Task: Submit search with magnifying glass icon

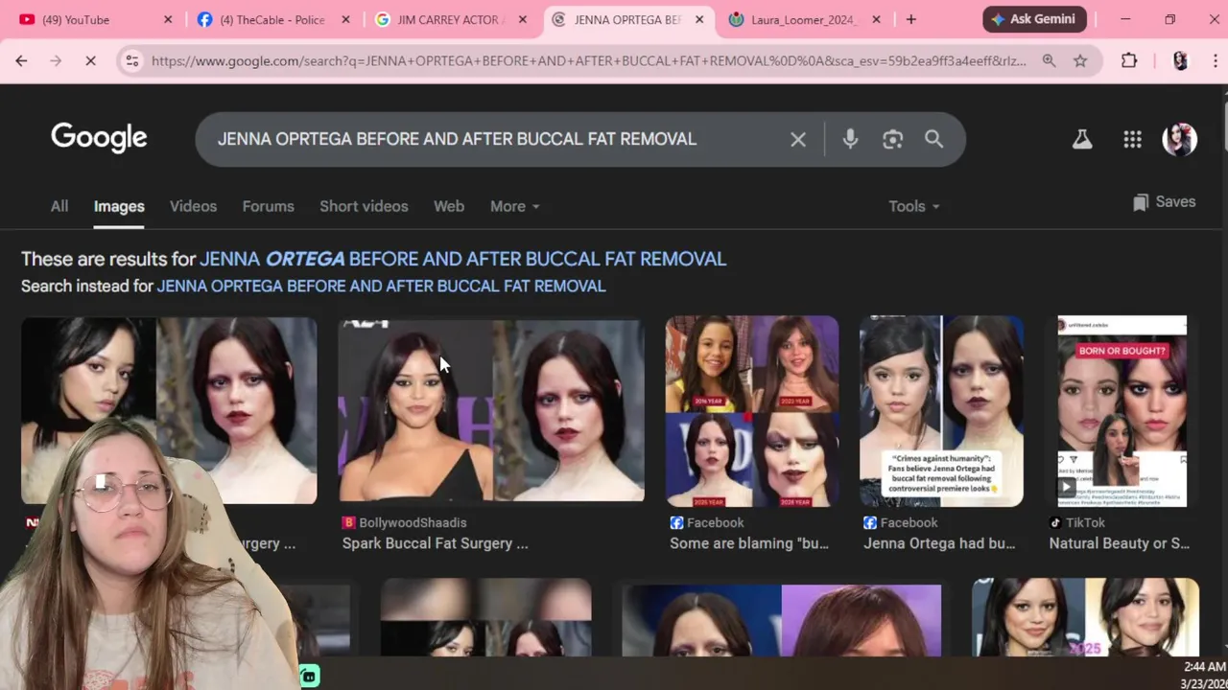Action: click(933, 139)
